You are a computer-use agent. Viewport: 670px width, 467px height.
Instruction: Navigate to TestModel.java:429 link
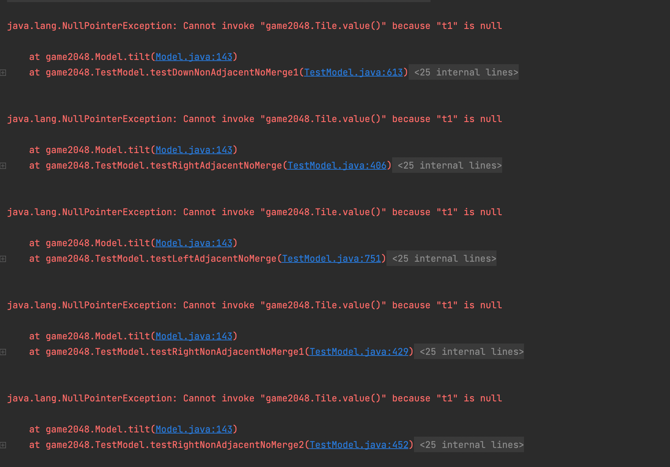[x=359, y=352]
